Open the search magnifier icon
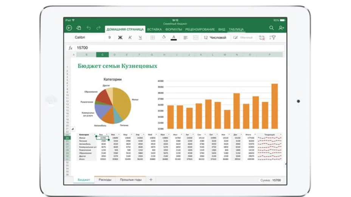This screenshot has height=197, width=351. click(x=271, y=28)
